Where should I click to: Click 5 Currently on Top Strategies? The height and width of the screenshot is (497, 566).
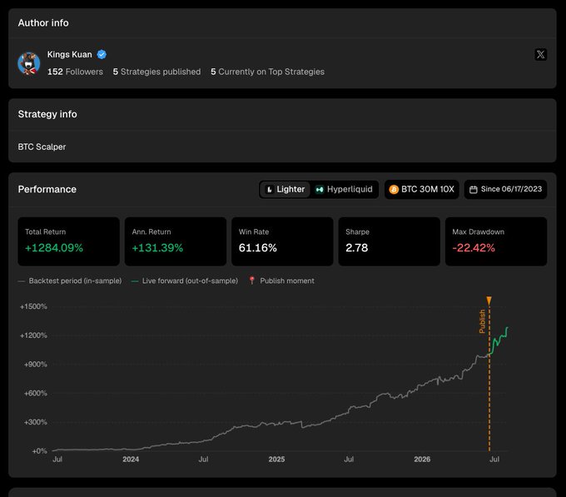click(267, 72)
